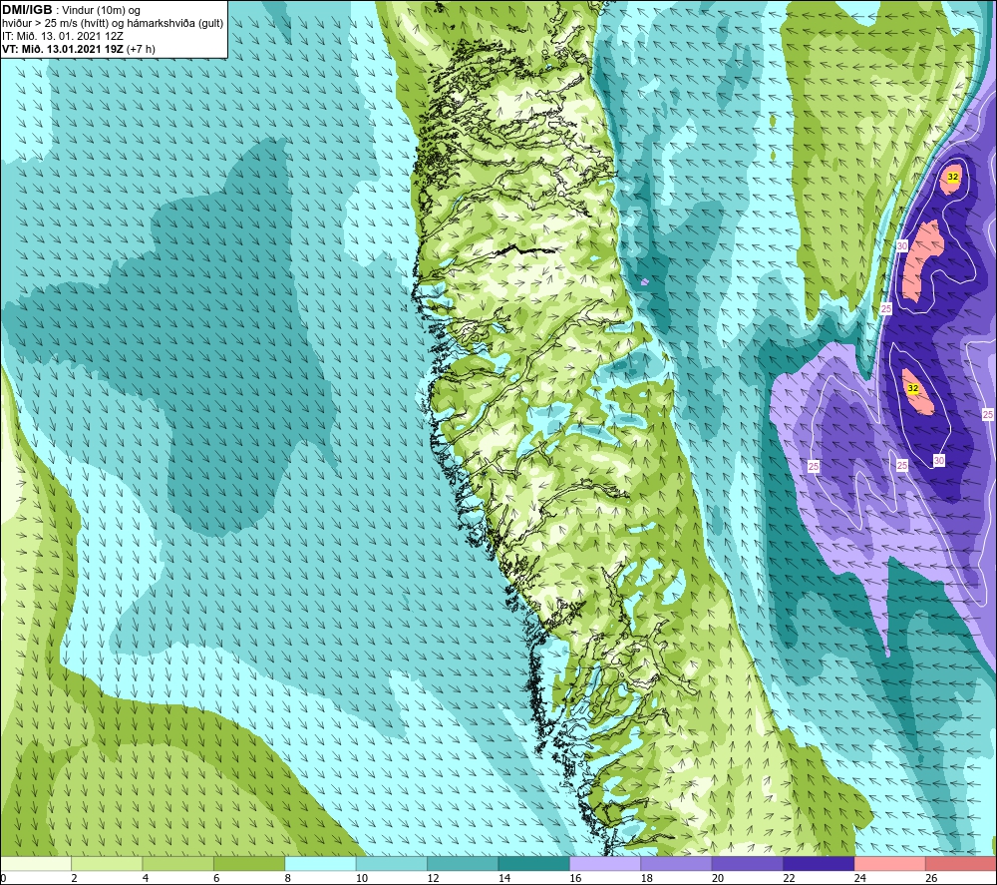997x885 pixels.
Task: Click the legend scale number '12'
Action: (433, 878)
